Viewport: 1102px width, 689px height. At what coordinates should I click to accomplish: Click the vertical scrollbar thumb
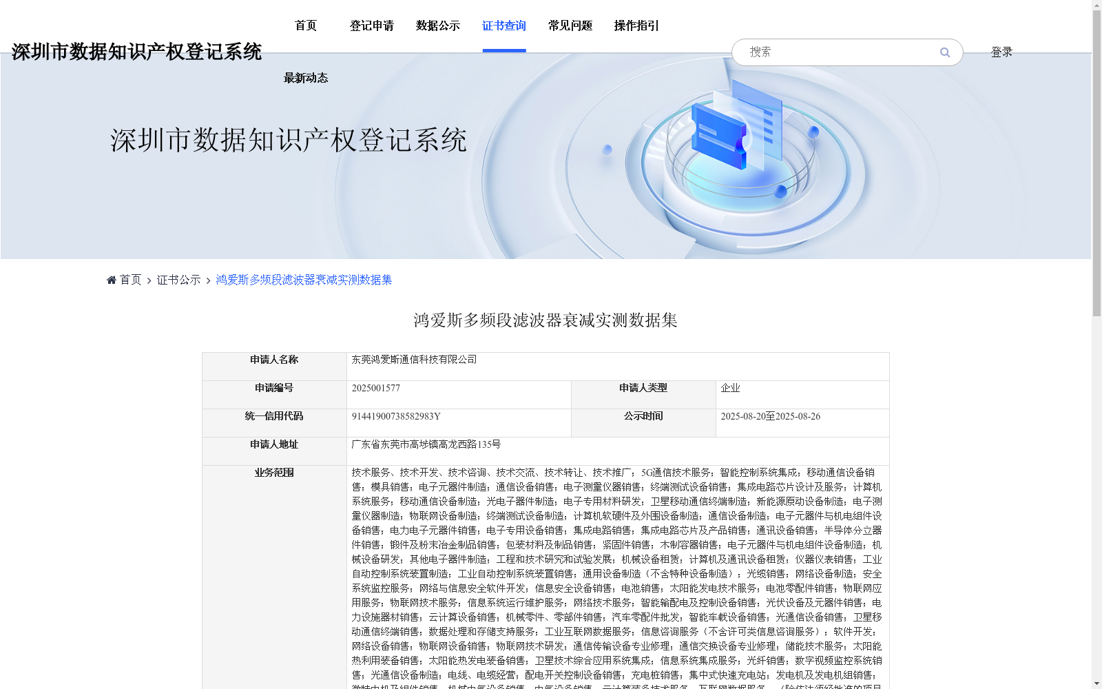coord(1096,162)
